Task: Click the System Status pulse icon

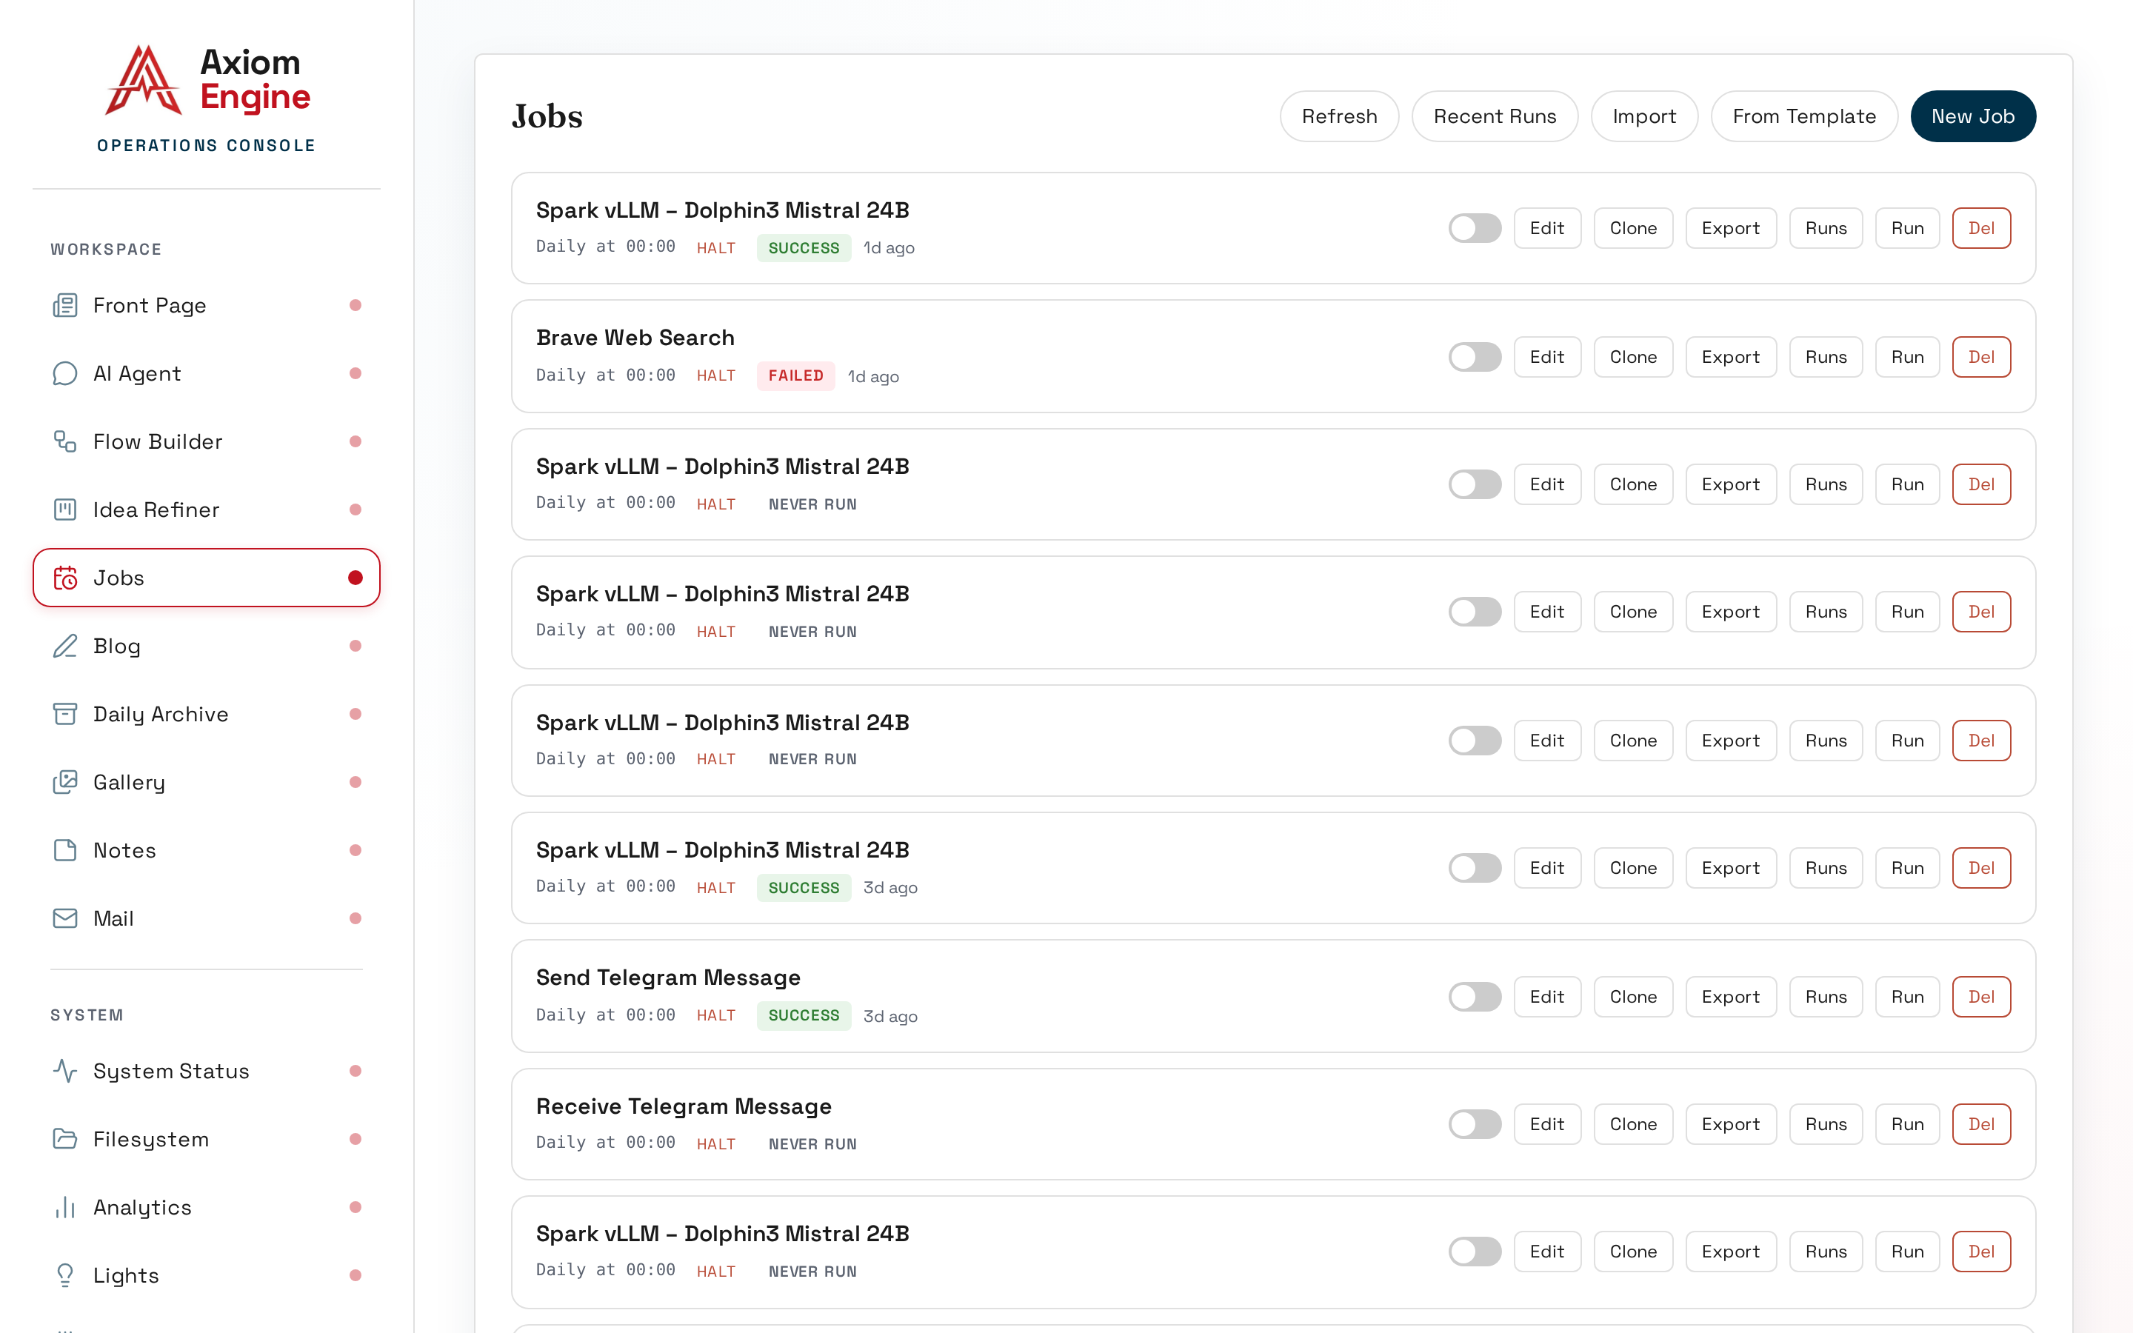Action: pos(65,1071)
